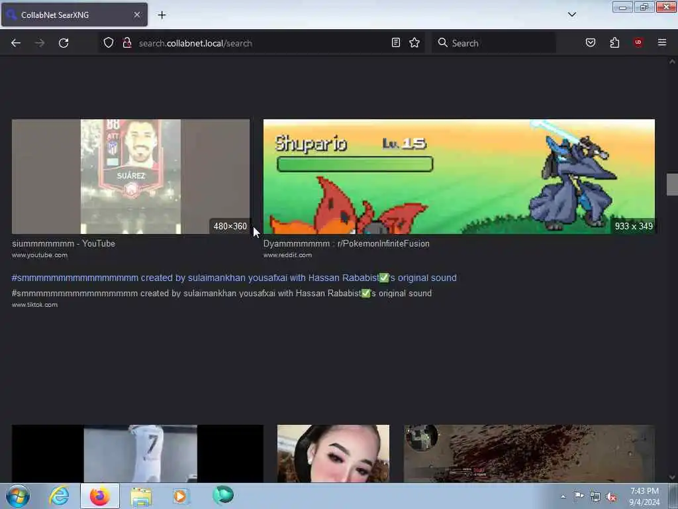Go back to the previous page

pyautogui.click(x=16, y=43)
